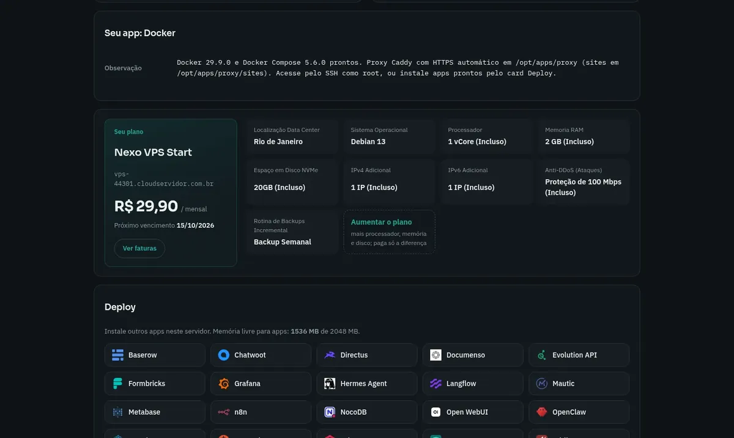Click the Documenso app icon
The image size is (734, 438).
click(436, 355)
